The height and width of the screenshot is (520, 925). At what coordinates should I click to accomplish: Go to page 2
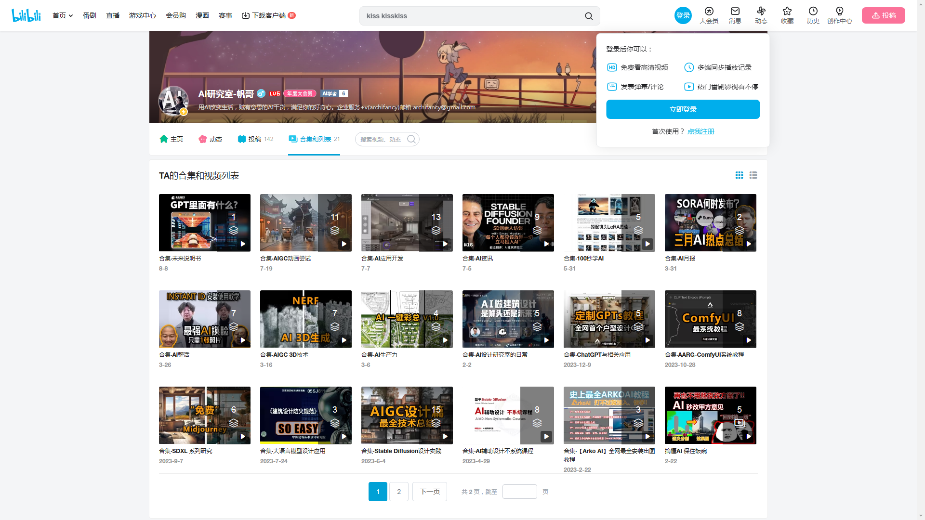(399, 492)
